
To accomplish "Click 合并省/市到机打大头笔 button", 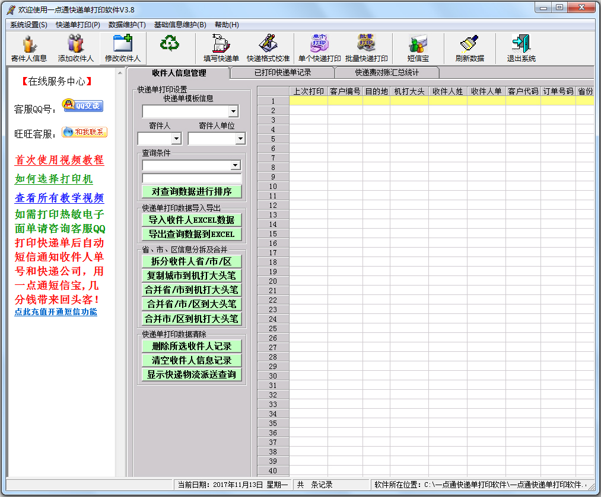I will [192, 290].
